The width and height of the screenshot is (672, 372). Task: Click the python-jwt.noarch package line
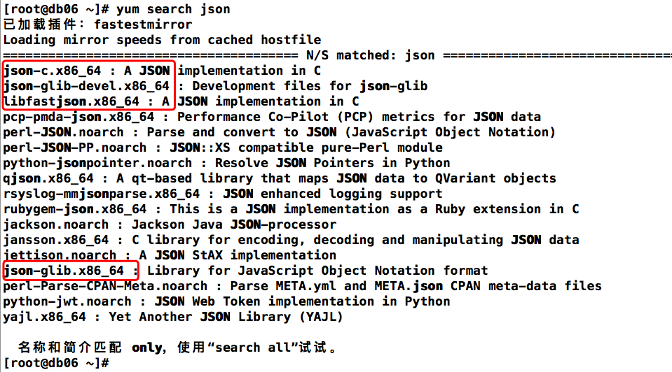[x=67, y=301]
